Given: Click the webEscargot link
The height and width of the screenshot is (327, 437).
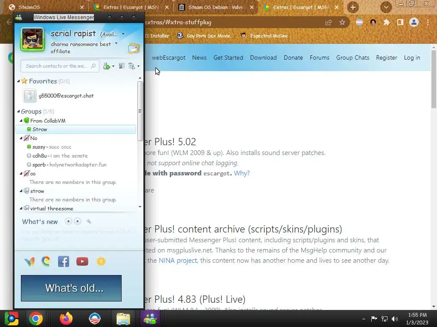Looking at the screenshot, I should click(x=169, y=57).
